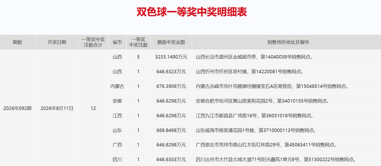Screen dimensions: 381x166
Task: Click the 省市 column header
Action: [117, 42]
